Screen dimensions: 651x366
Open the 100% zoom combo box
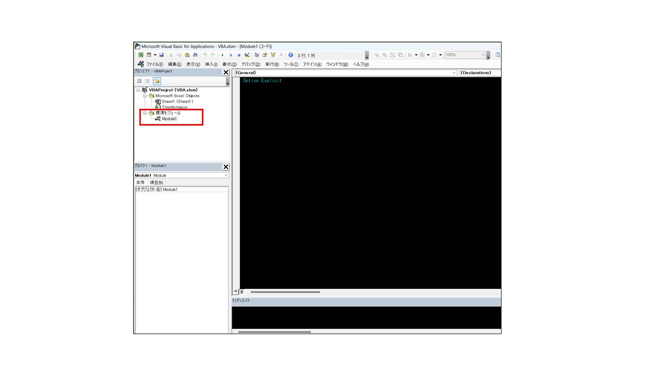[465, 55]
